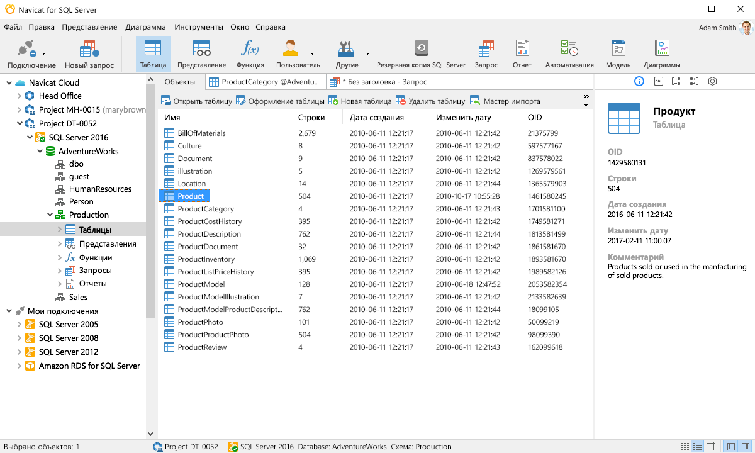Sort by the Строки column header
Screen dimensions: 755x453
click(318, 118)
